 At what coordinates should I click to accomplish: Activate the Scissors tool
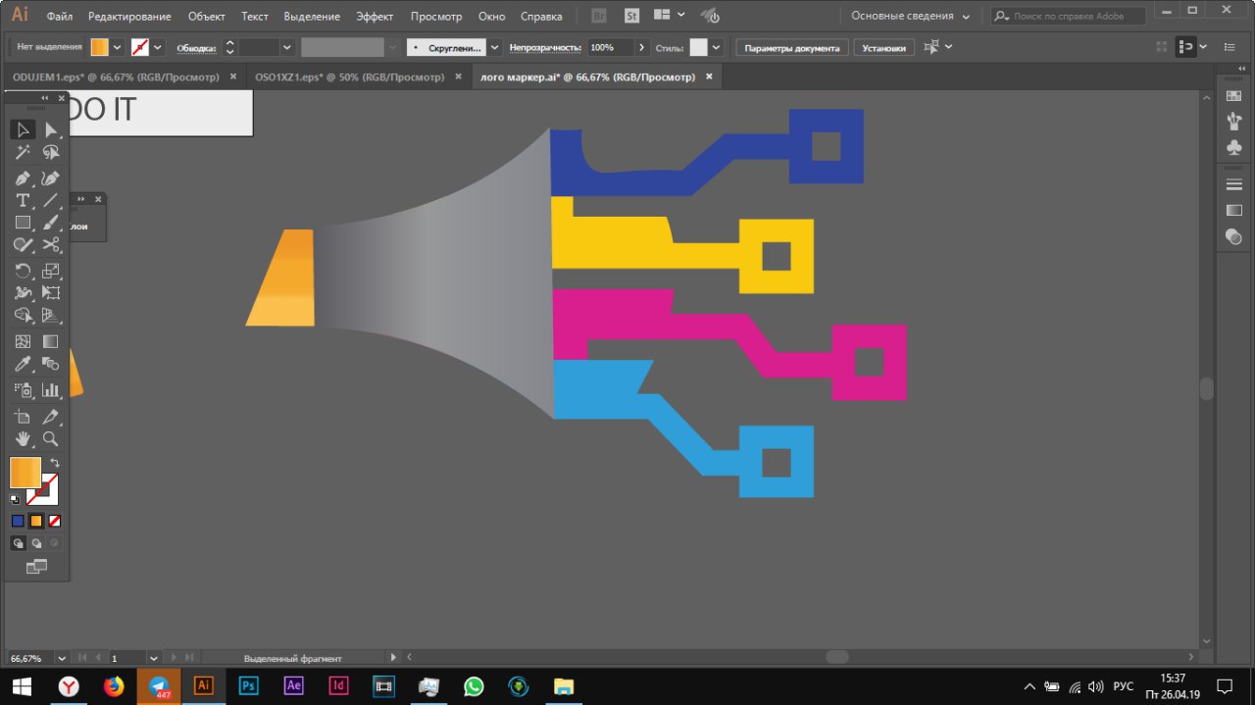pyautogui.click(x=51, y=245)
